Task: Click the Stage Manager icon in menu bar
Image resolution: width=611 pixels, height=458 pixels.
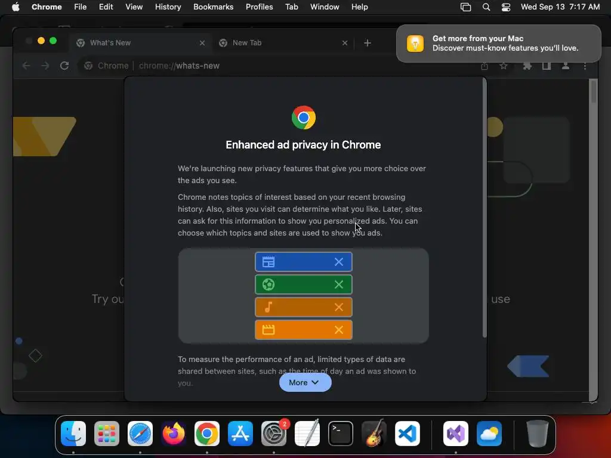Action: tap(465, 7)
